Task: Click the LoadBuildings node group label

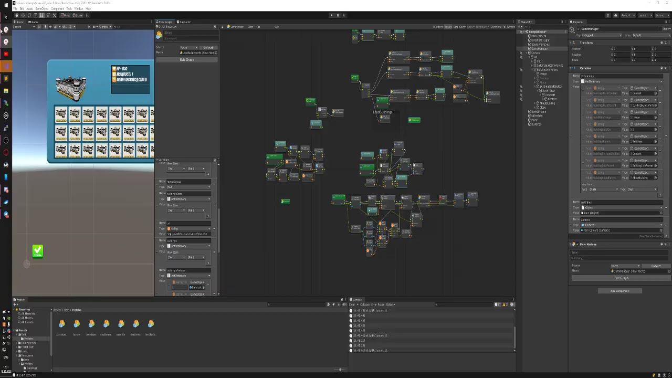Action: [x=383, y=112]
